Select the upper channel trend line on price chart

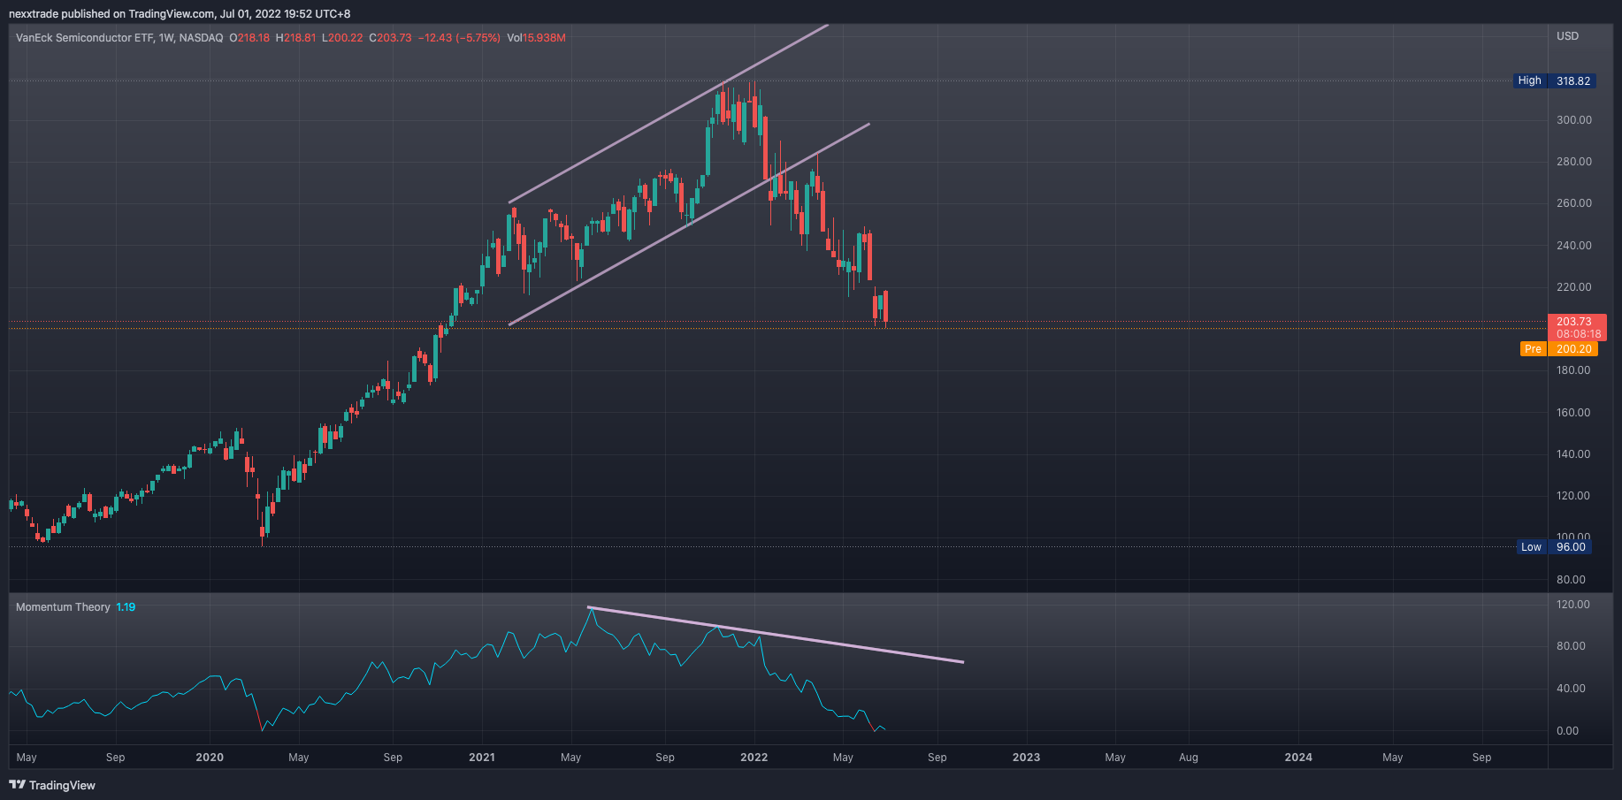(x=669, y=114)
